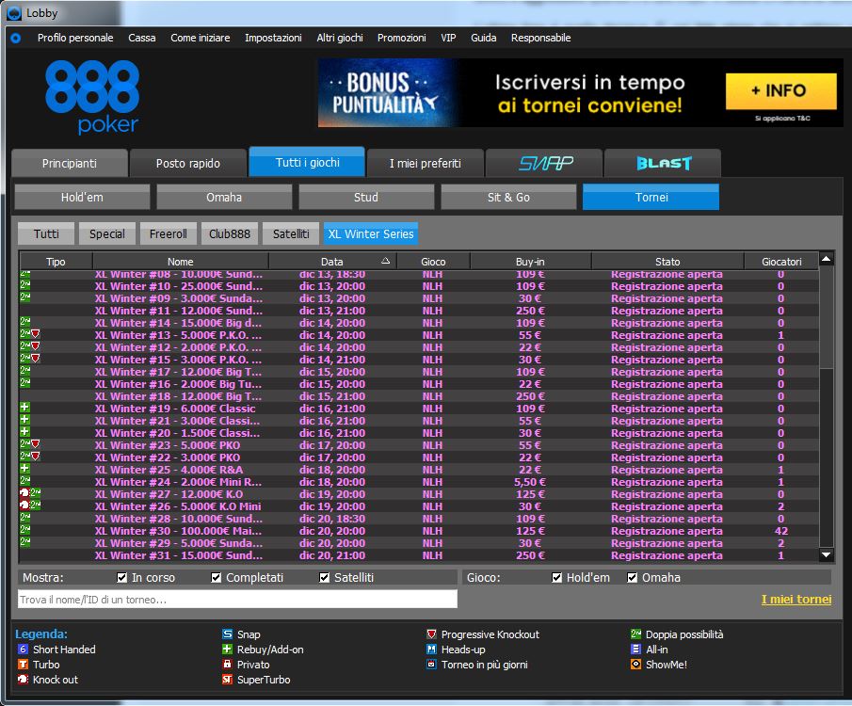This screenshot has height=706, width=852.
Task: Sort the list by Giocatori column
Action: [x=781, y=262]
